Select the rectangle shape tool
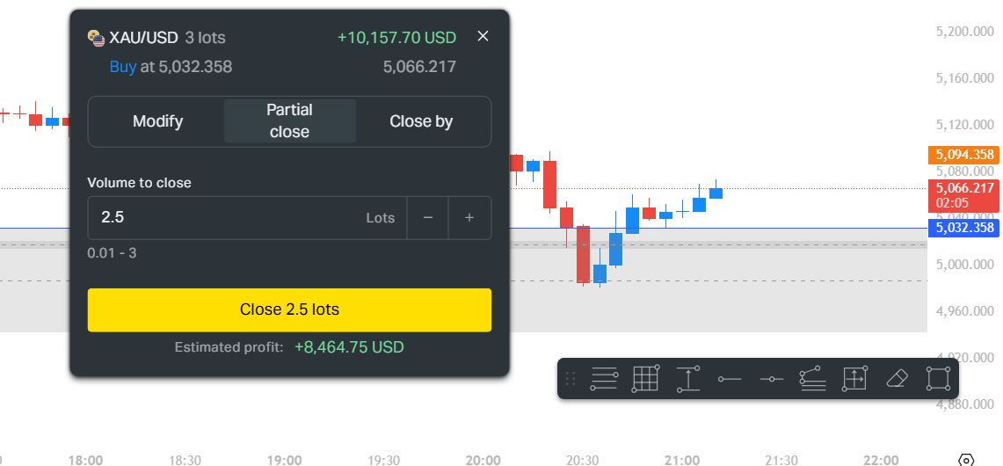 click(x=938, y=379)
